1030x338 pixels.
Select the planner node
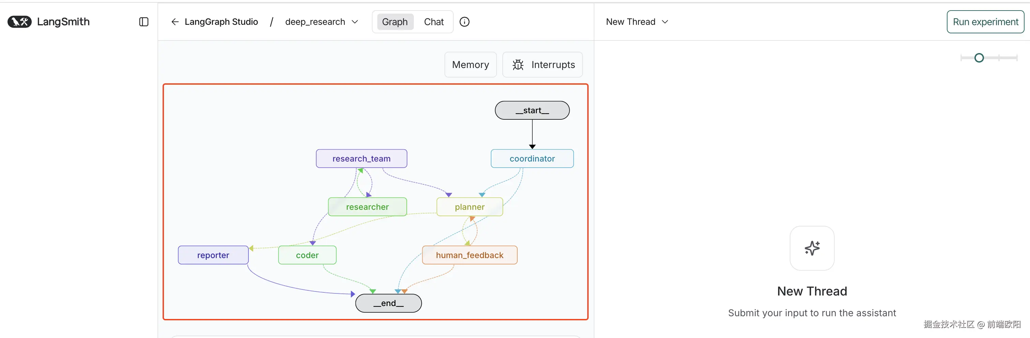469,207
